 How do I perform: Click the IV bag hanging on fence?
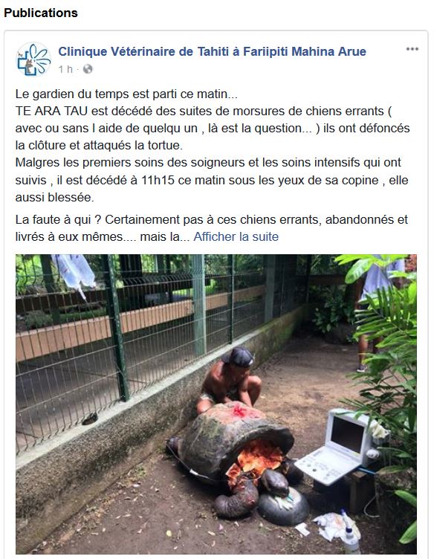[75, 274]
